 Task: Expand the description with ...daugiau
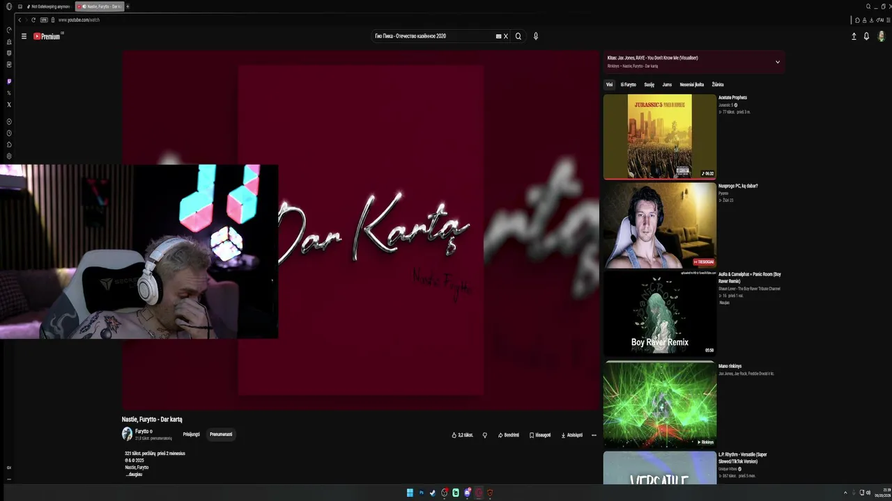134,474
